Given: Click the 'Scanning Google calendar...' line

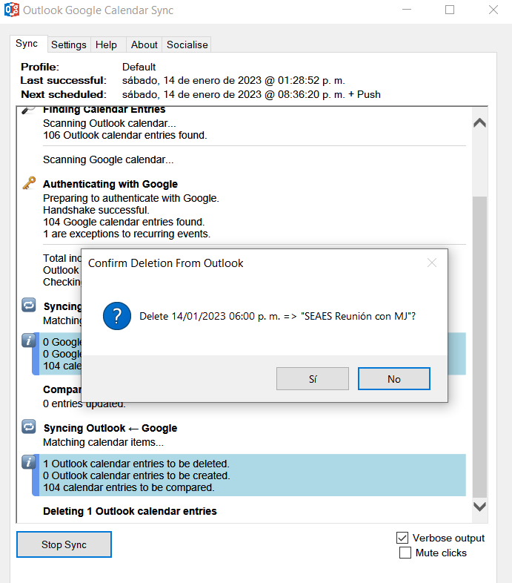Looking at the screenshot, I should (x=108, y=159).
